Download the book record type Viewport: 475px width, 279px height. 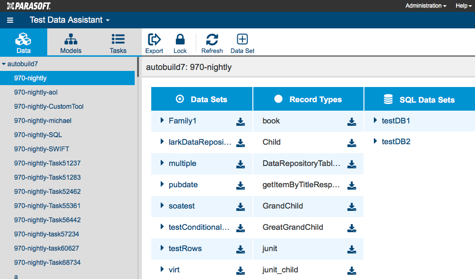coord(352,122)
